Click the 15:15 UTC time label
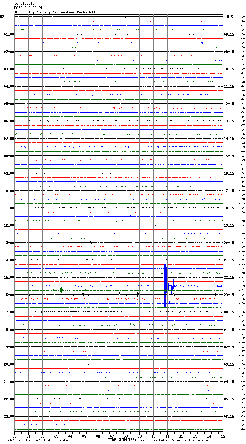This screenshot has height=444, width=246. [x=229, y=156]
